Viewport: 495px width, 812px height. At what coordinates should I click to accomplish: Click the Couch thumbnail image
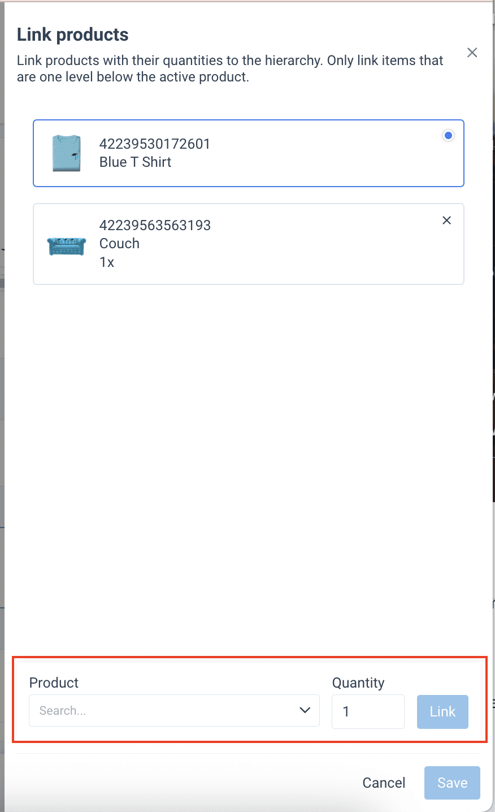(x=67, y=246)
